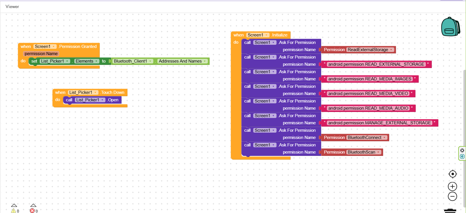Toggle the up arrow above warning counter
The height and width of the screenshot is (213, 466).
pyautogui.click(x=14, y=205)
